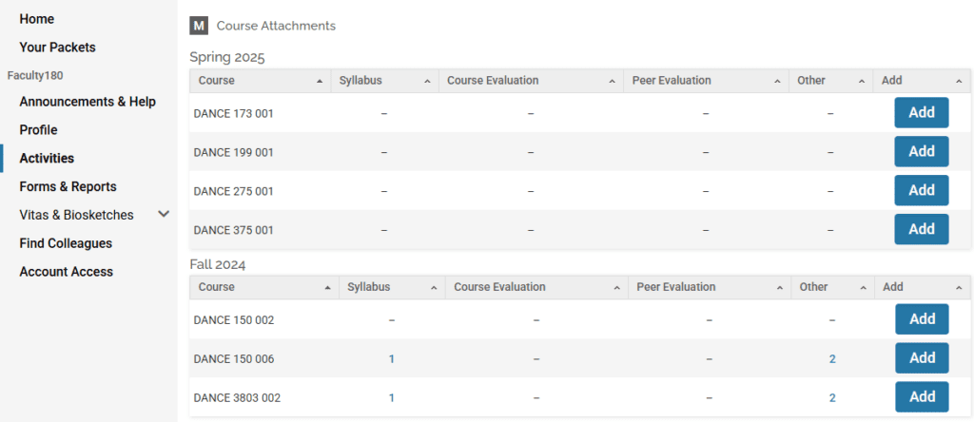
Task: Sort Spring 2025 Course Evaluation column arrow
Action: point(612,82)
